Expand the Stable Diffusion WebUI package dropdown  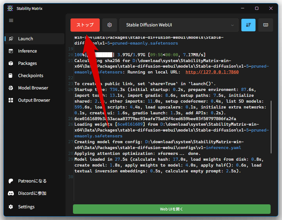179,25
